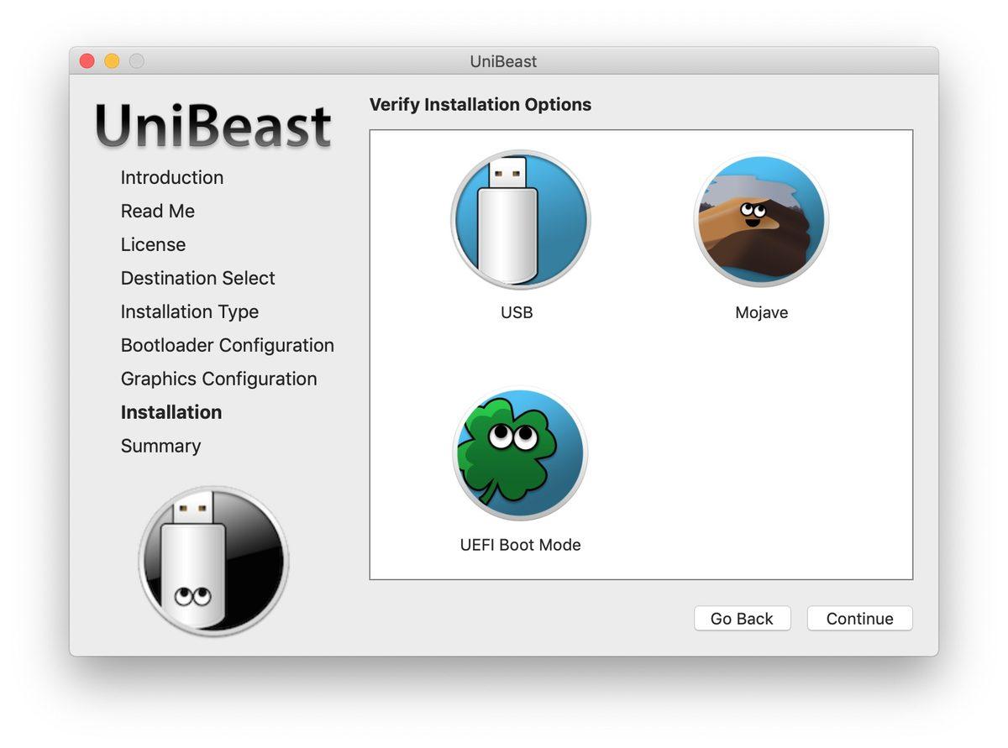This screenshot has height=748, width=1008.
Task: Click the large UniBeast logo text
Action: pyautogui.click(x=213, y=127)
